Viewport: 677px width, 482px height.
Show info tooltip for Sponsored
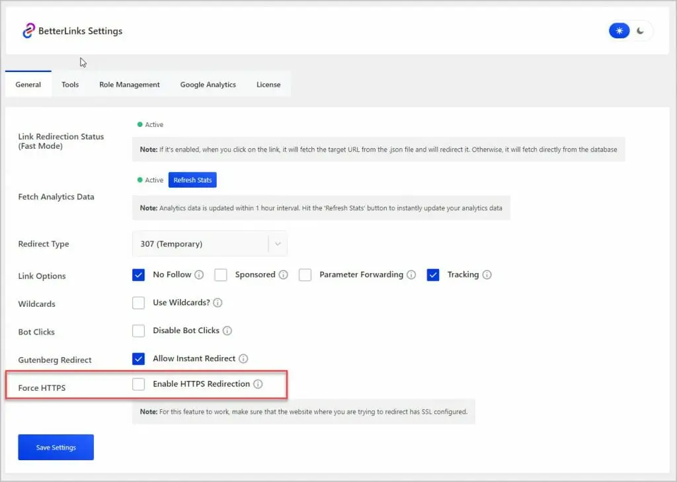(x=283, y=274)
